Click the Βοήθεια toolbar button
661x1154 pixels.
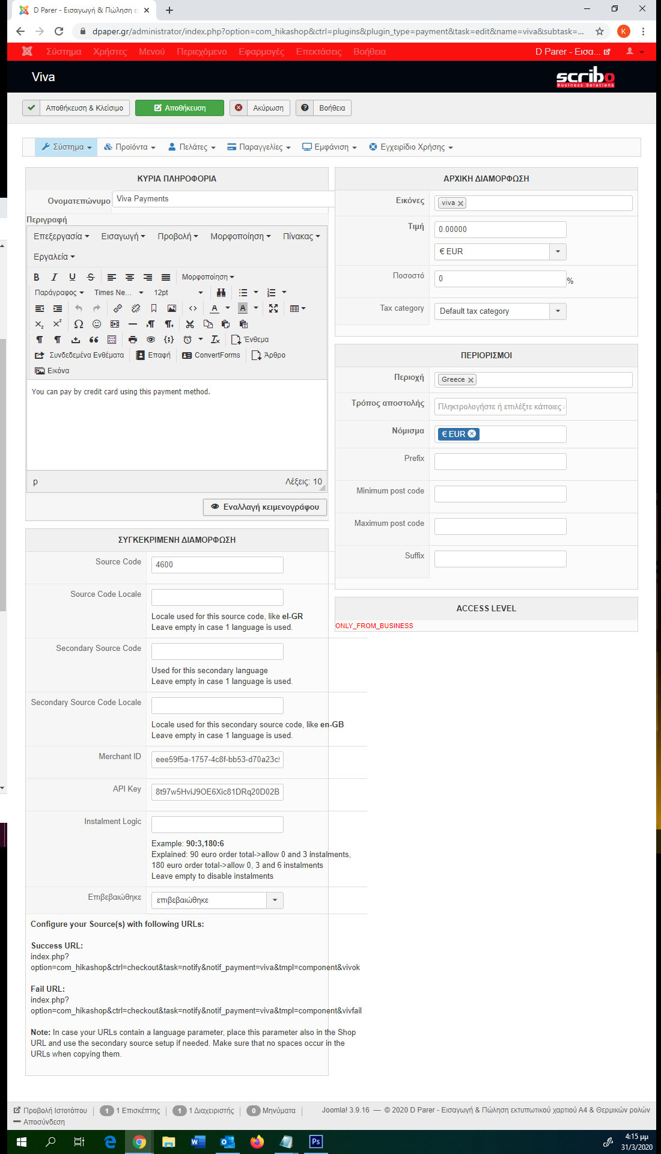pyautogui.click(x=323, y=108)
